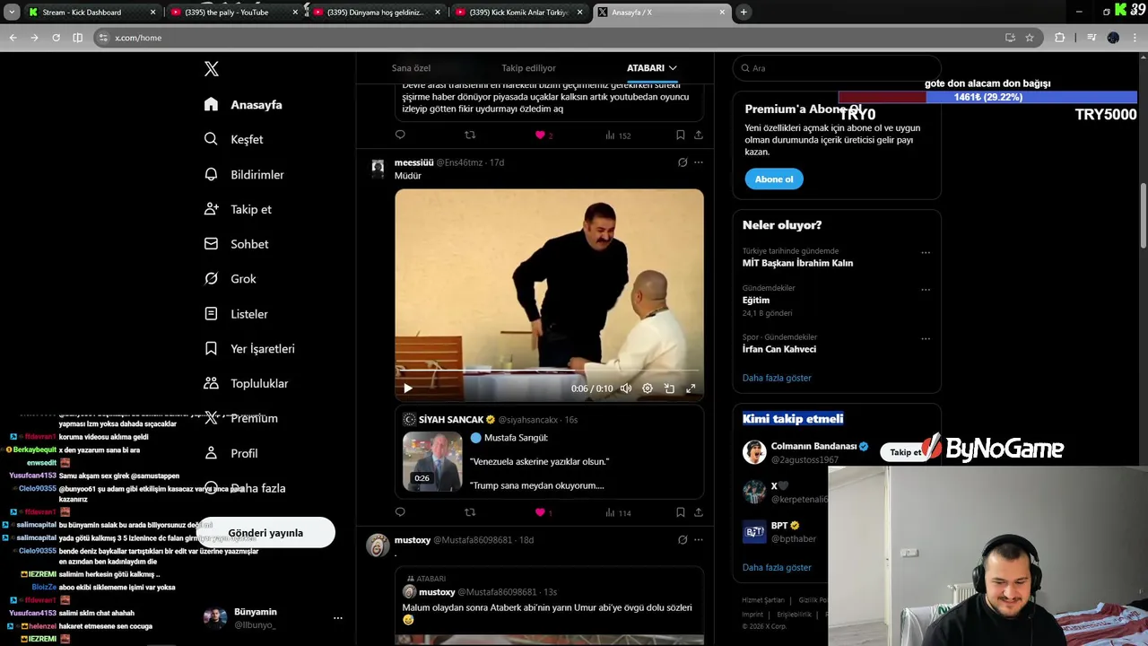Click Gönderi yayınla button
Screen dimensions: 1148x646
[x=265, y=532]
